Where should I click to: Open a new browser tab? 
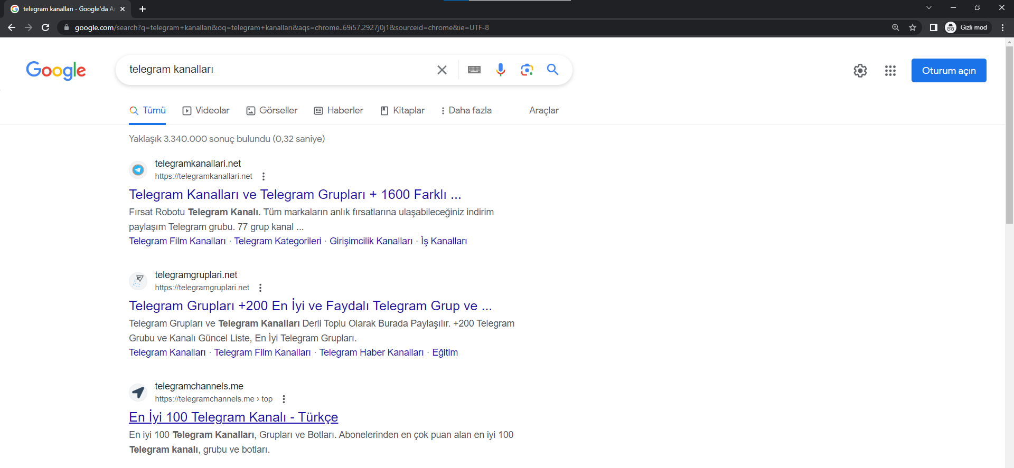[x=143, y=9]
